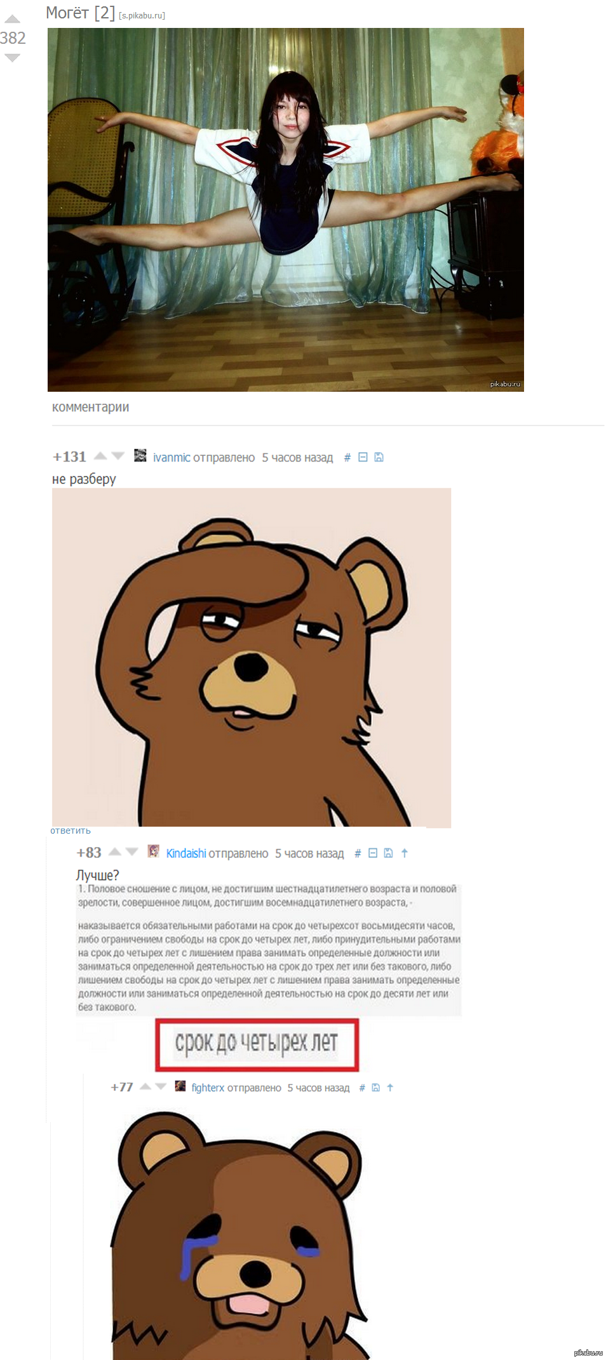Open Kindaishi's profile link
Image resolution: width=606 pixels, height=1360 pixels.
[x=186, y=853]
